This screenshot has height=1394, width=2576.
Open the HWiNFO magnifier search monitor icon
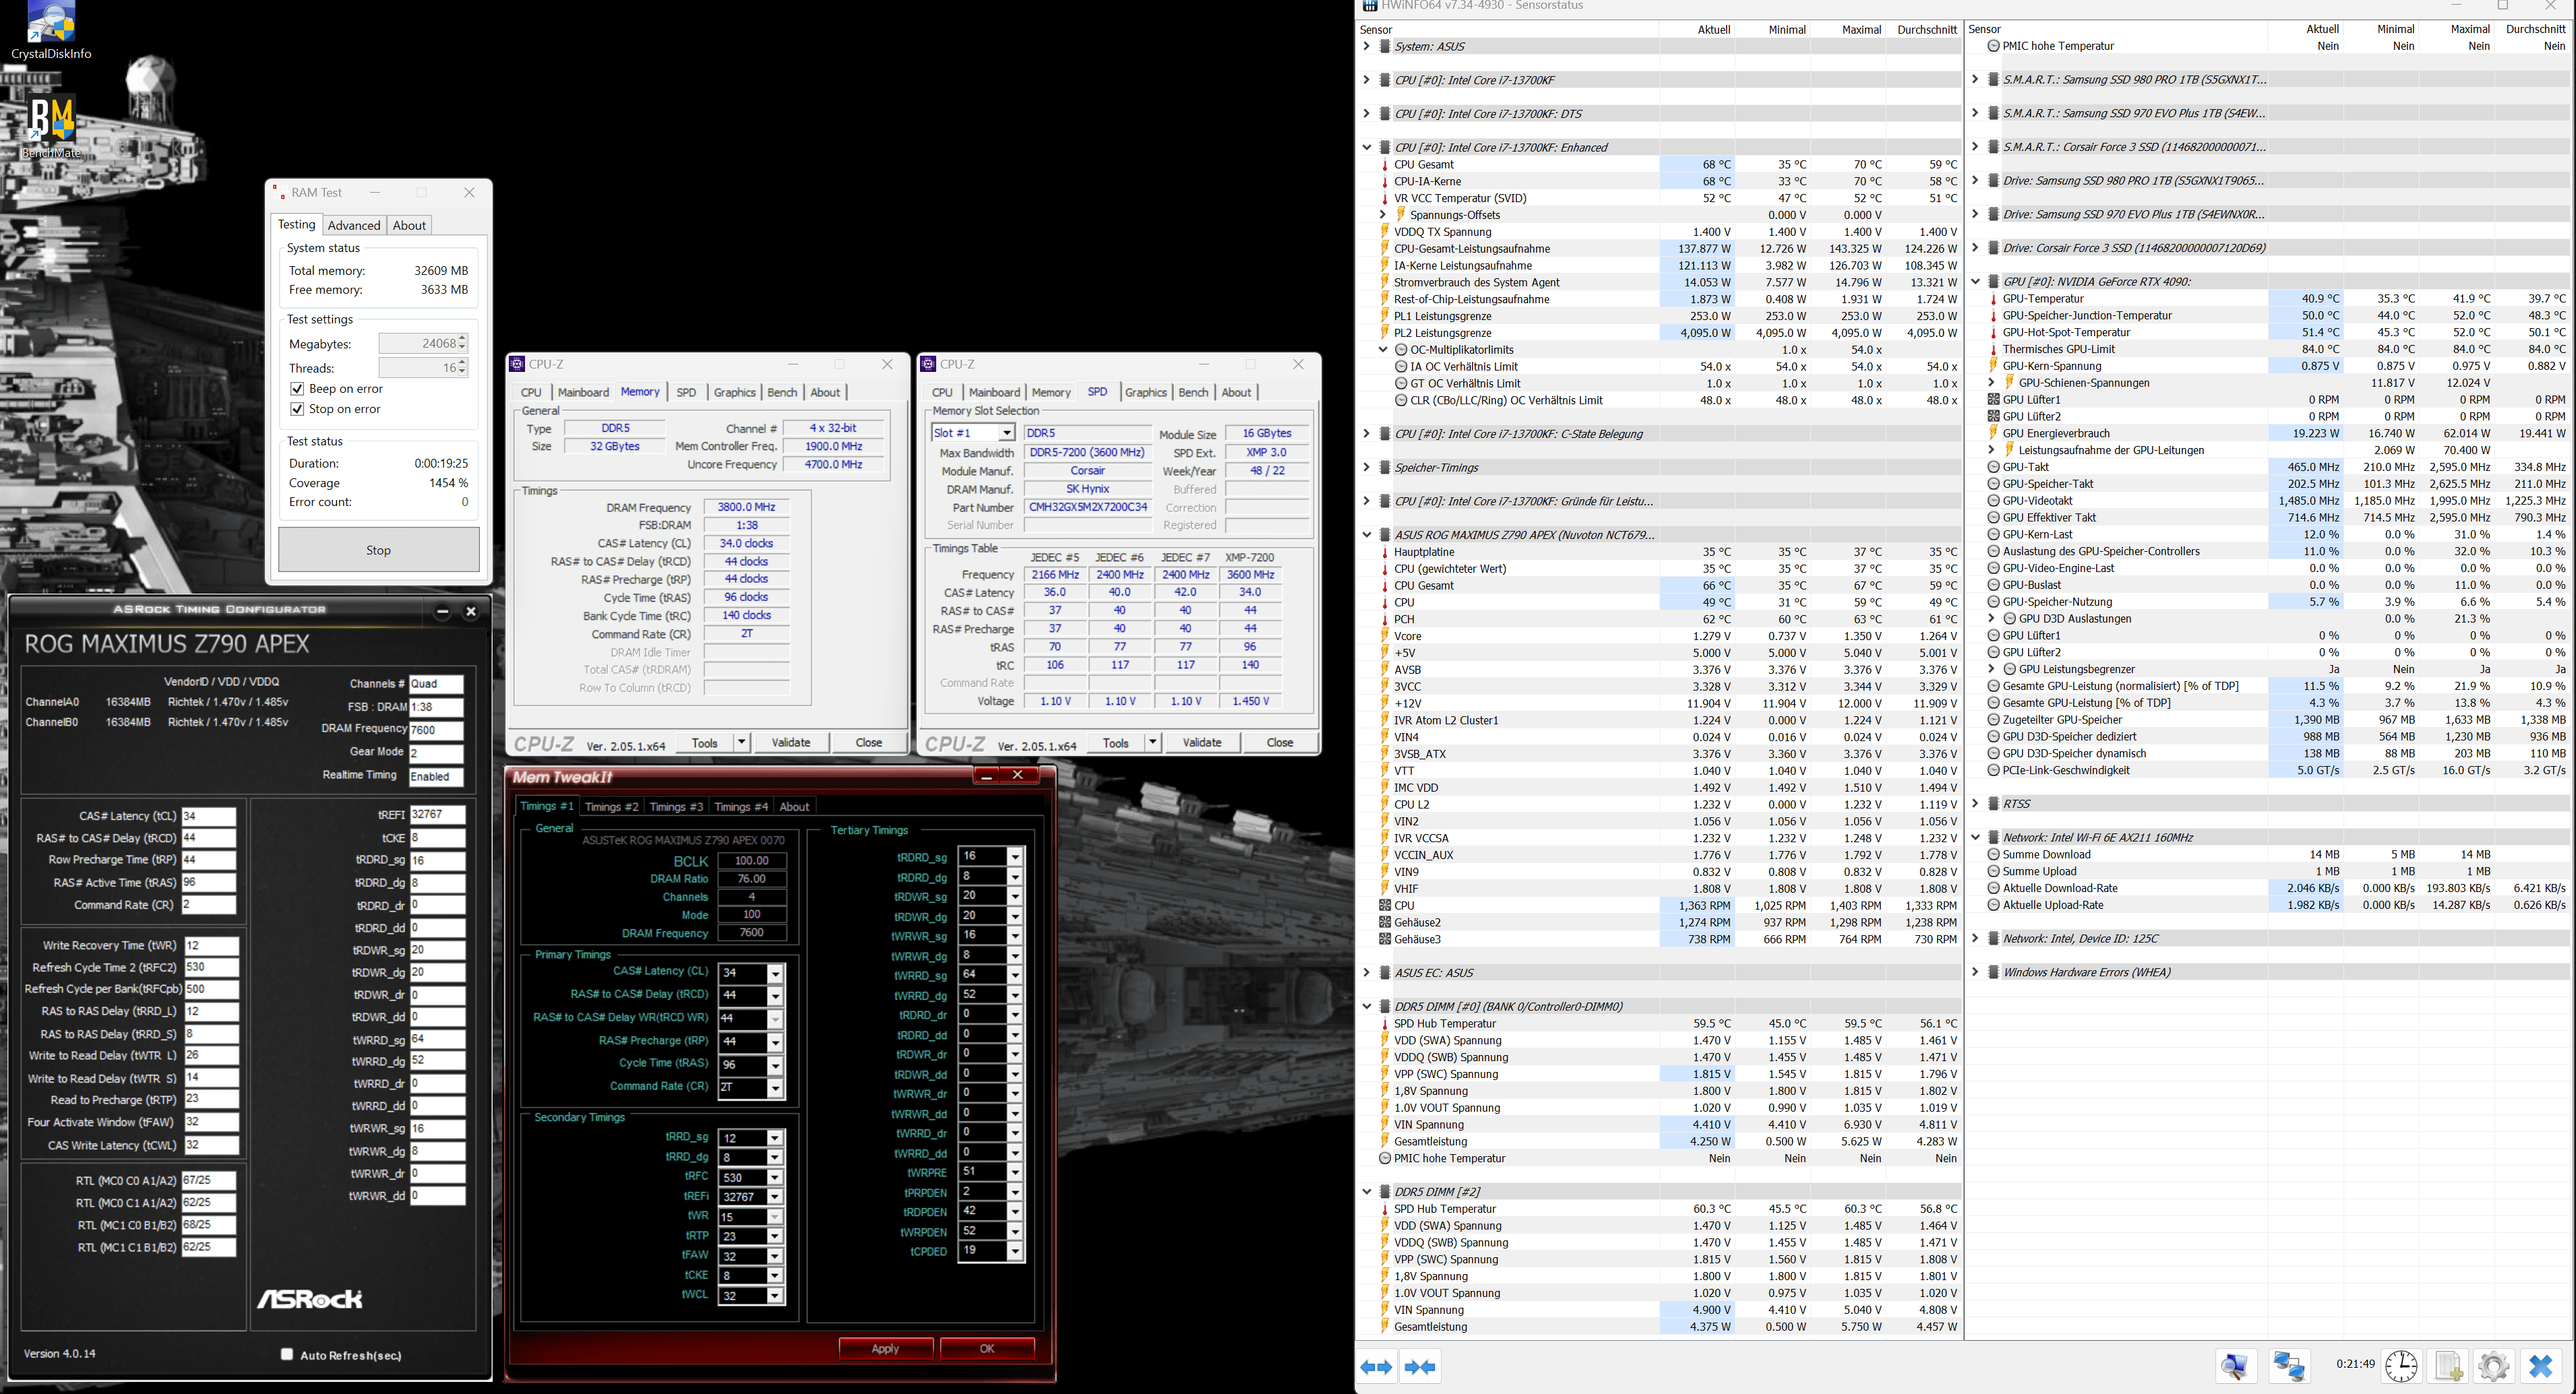pos(2235,1366)
